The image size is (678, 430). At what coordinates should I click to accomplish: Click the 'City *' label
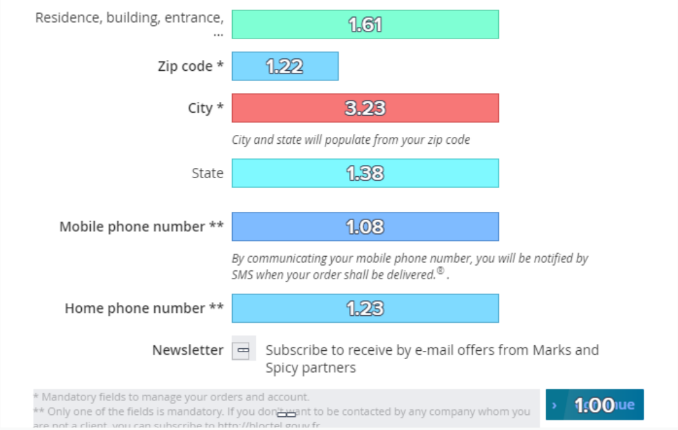pos(206,108)
